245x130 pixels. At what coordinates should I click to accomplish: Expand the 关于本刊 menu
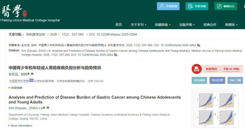coord(138,25)
